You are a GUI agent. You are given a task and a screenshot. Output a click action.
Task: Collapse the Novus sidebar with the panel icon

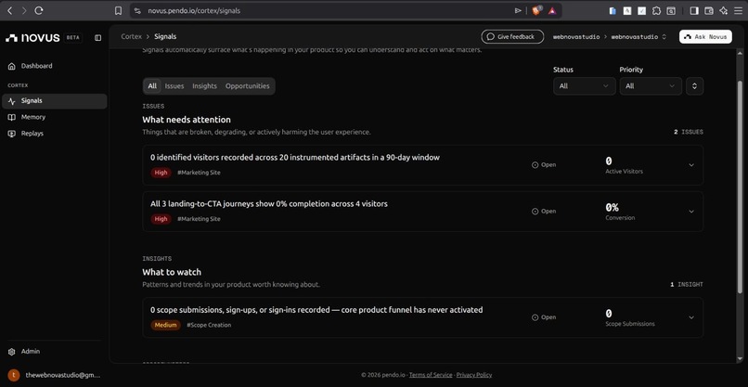click(97, 38)
